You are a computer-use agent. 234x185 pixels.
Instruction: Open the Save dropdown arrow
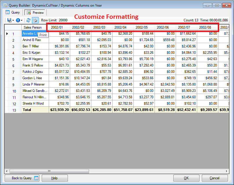pyautogui.click(x=13, y=20)
